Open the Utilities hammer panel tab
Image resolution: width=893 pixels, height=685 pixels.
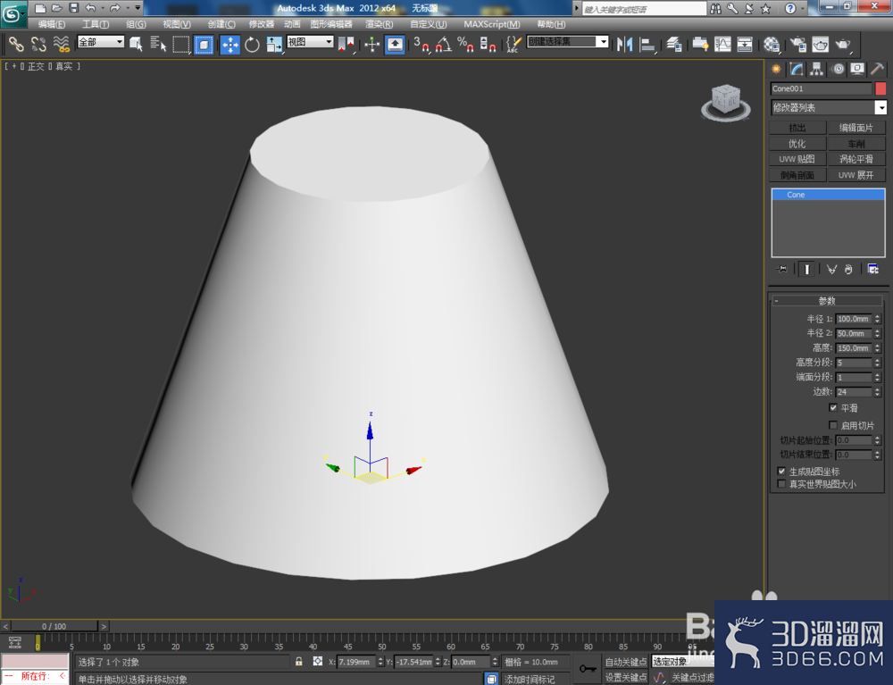tap(877, 69)
